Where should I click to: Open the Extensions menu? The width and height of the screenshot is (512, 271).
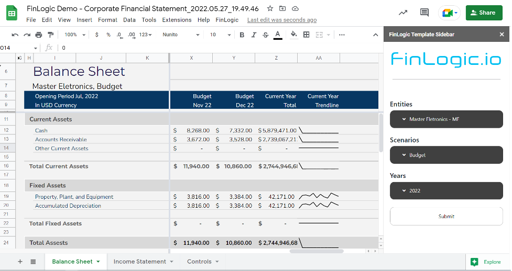[x=177, y=20]
